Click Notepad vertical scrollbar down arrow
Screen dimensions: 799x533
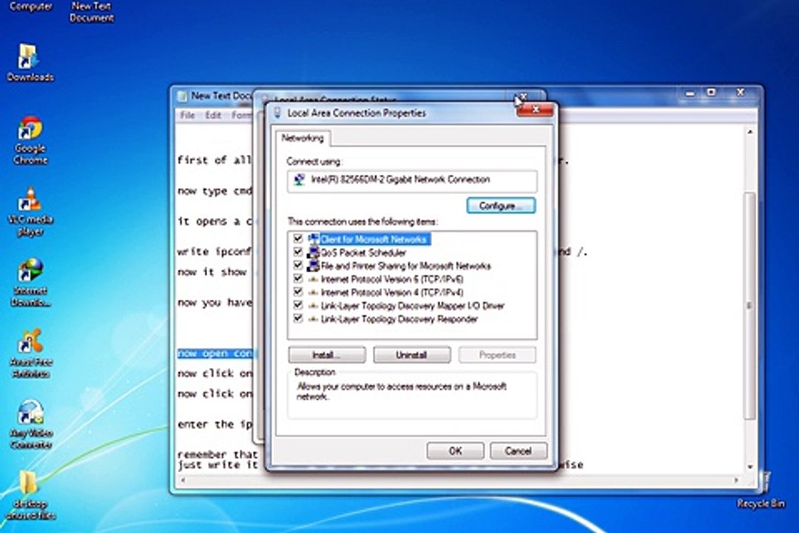tap(749, 466)
